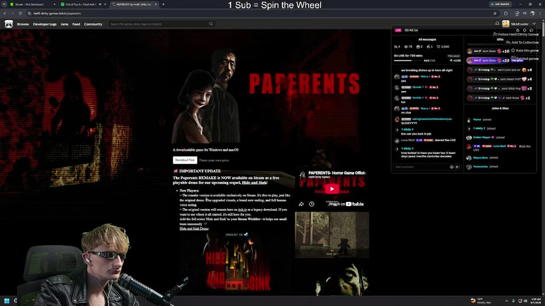The height and width of the screenshot is (306, 545).
Task: Click the pop-out icon on the live overlay
Action: pos(531,30)
